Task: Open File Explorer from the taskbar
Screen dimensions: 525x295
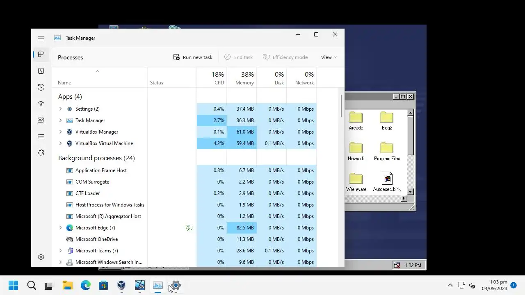Action: (x=68, y=286)
